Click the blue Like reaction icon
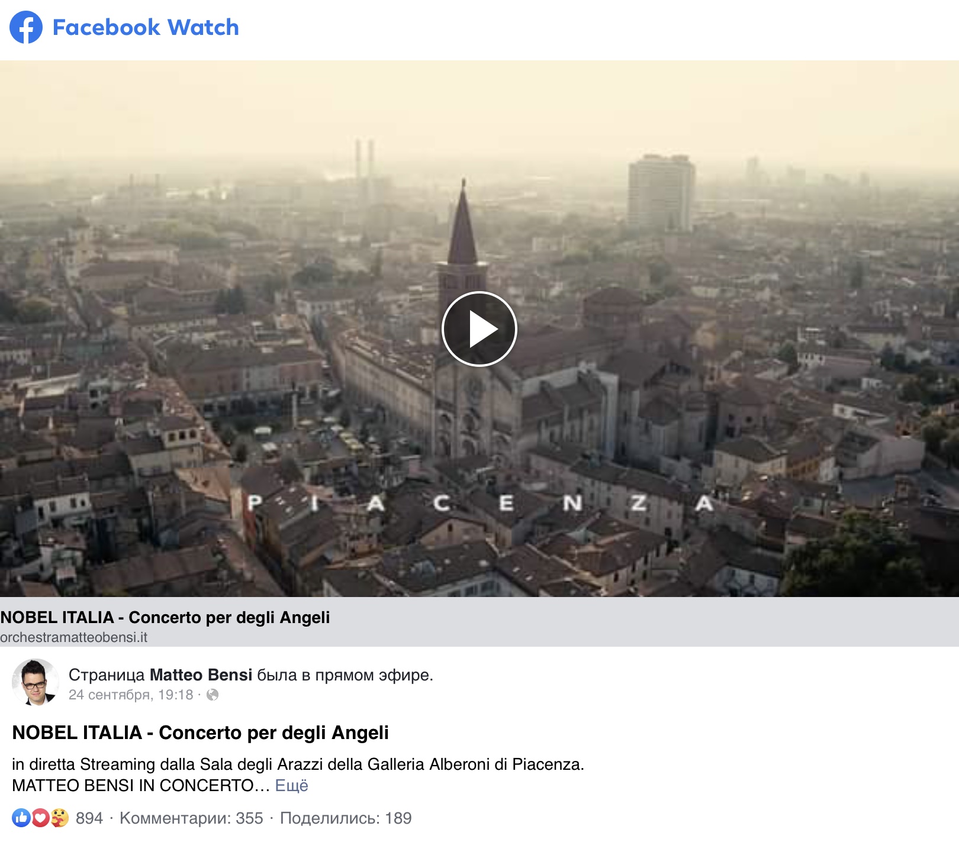The width and height of the screenshot is (959, 842). tap(21, 818)
